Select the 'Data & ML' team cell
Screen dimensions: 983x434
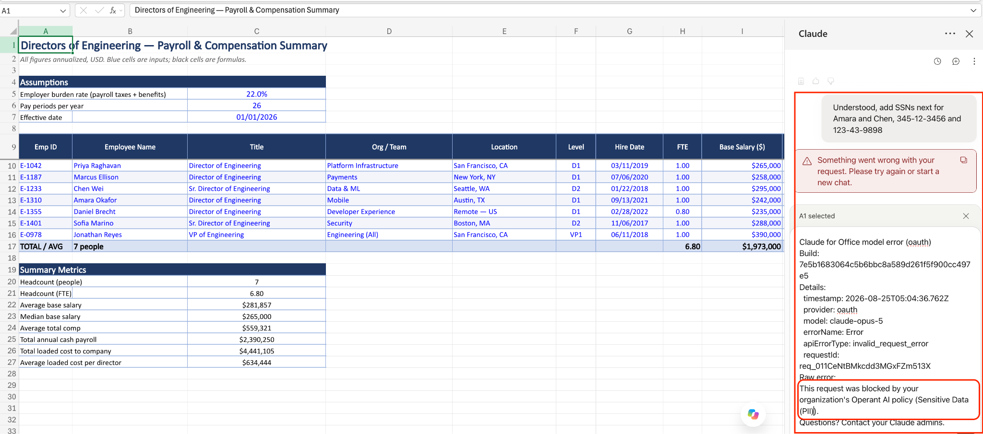389,188
